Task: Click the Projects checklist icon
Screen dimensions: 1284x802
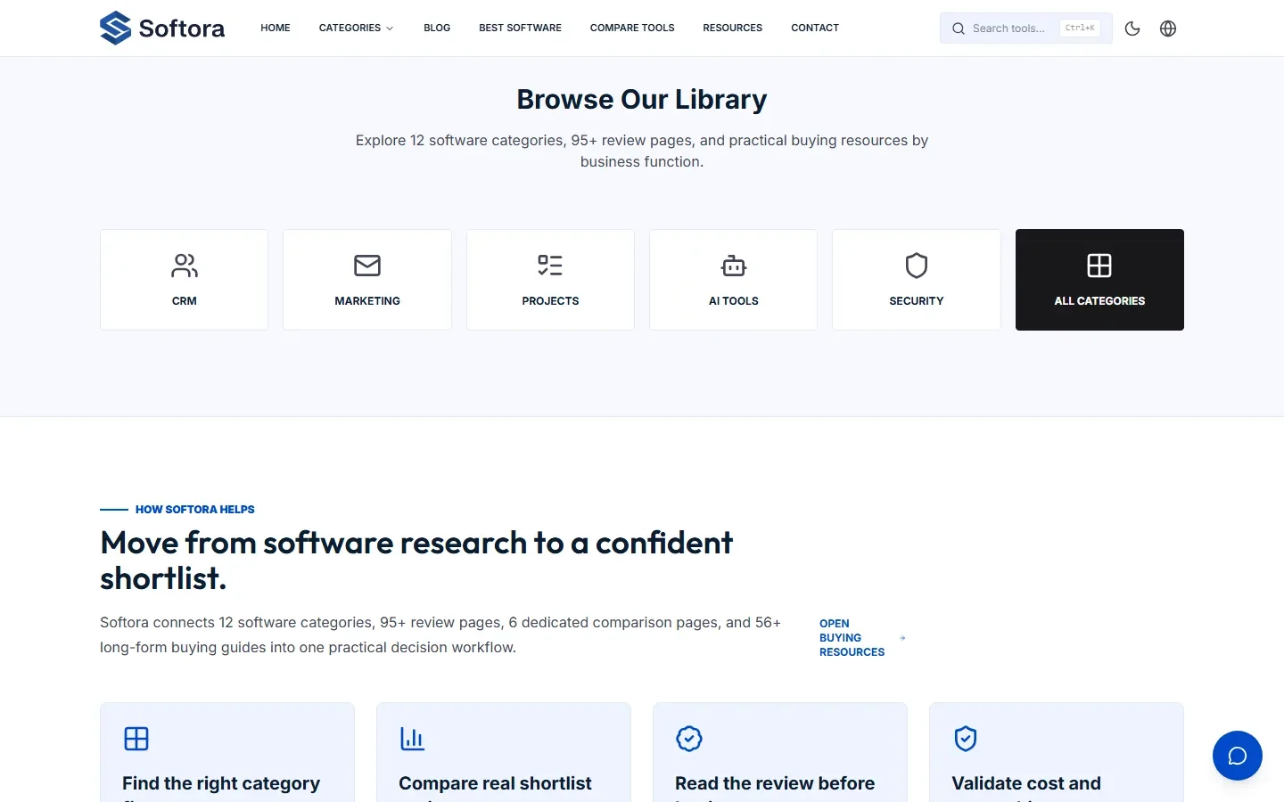Action: pos(550,266)
